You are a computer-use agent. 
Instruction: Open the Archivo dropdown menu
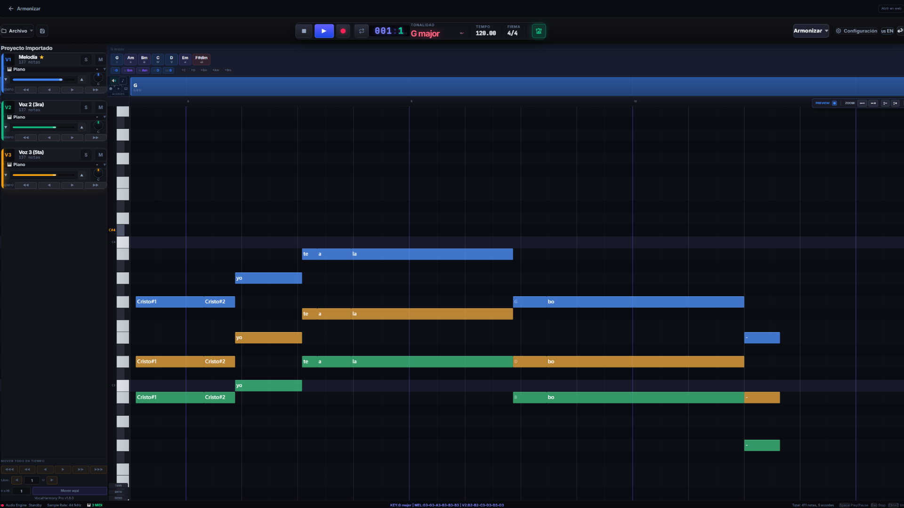point(17,31)
